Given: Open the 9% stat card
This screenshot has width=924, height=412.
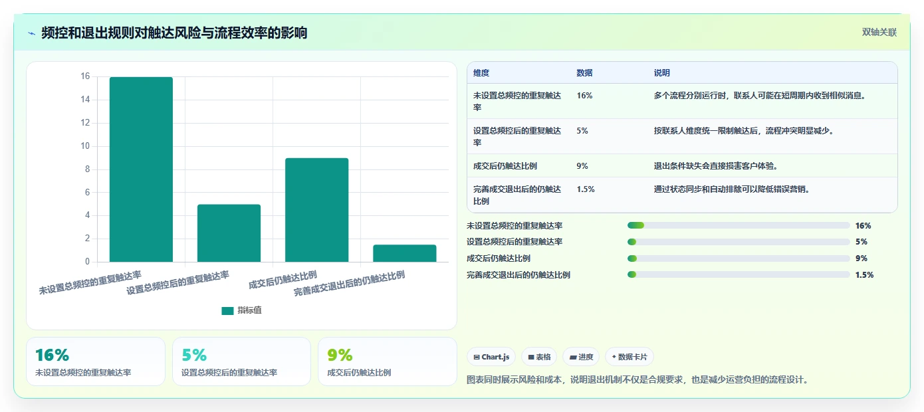Looking at the screenshot, I should (388, 361).
